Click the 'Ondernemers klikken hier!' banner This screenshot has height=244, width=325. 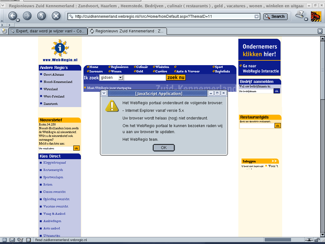pos(259,50)
